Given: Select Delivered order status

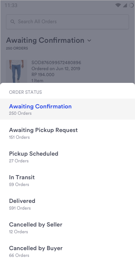Looking at the screenshot, I should 67,204.
